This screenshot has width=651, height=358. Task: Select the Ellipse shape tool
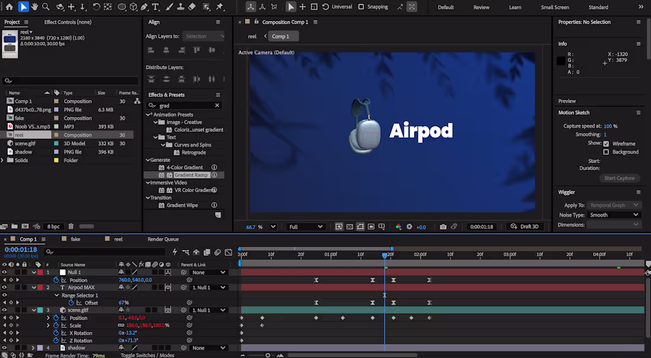(122, 6)
